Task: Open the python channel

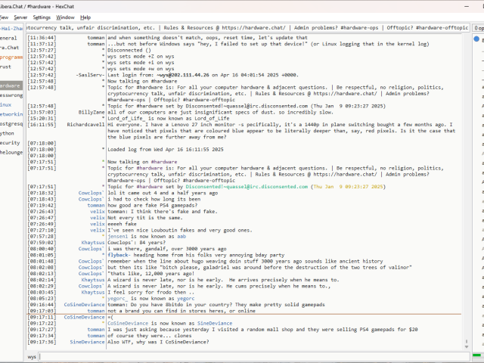Action: 8,132
